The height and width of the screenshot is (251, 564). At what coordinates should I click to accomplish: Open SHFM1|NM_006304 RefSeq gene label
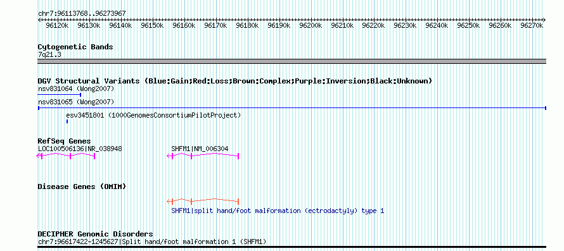(200, 149)
